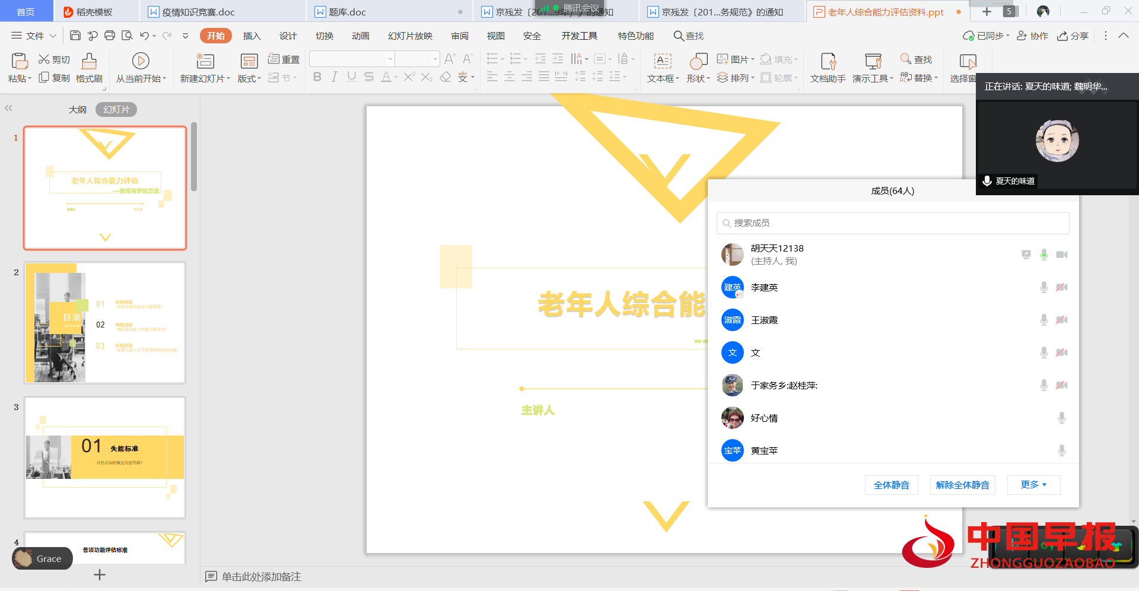Increase font size with A+ icon
The image size is (1139, 591).
pyautogui.click(x=450, y=59)
